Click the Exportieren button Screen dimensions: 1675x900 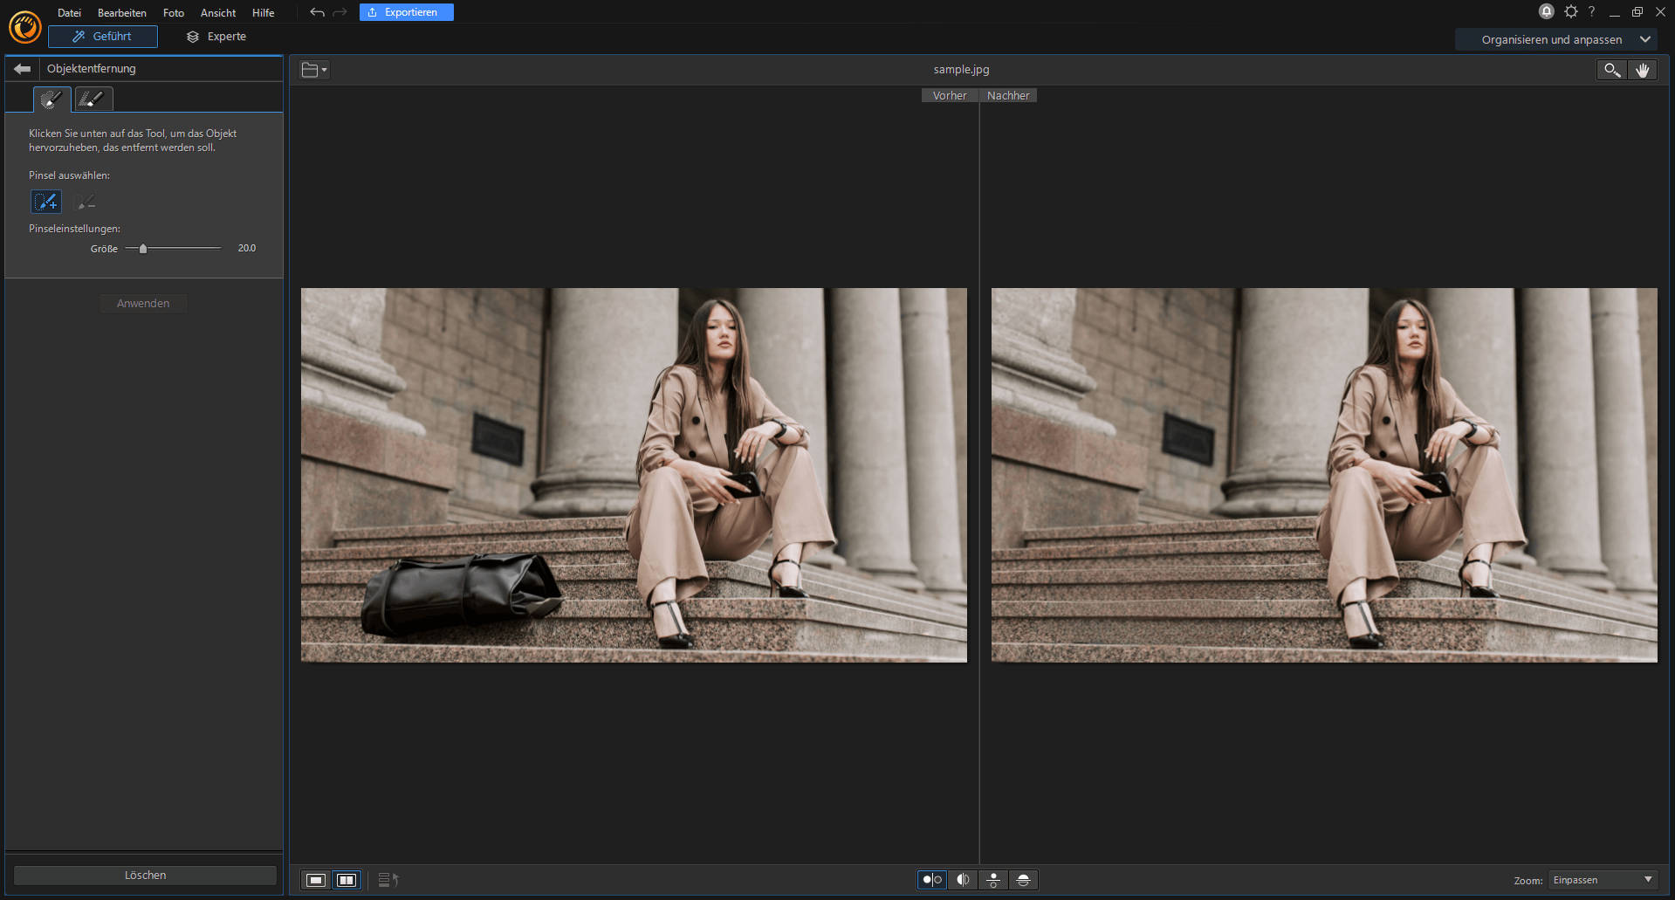pyautogui.click(x=406, y=12)
